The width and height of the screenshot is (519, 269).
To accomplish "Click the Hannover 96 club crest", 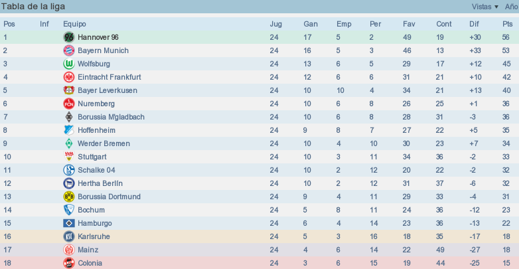I will pos(69,37).
